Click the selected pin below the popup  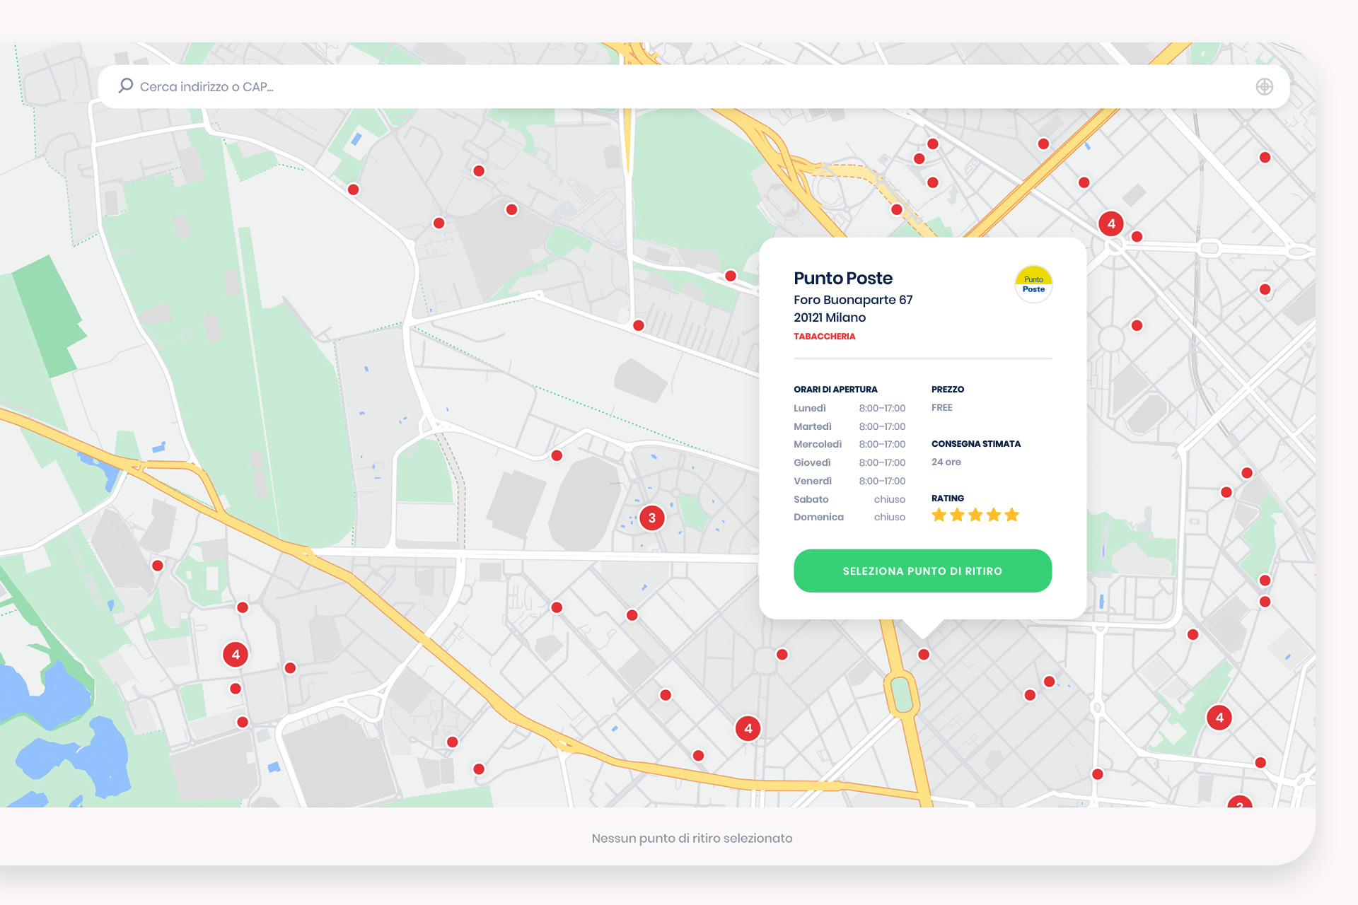tap(923, 655)
